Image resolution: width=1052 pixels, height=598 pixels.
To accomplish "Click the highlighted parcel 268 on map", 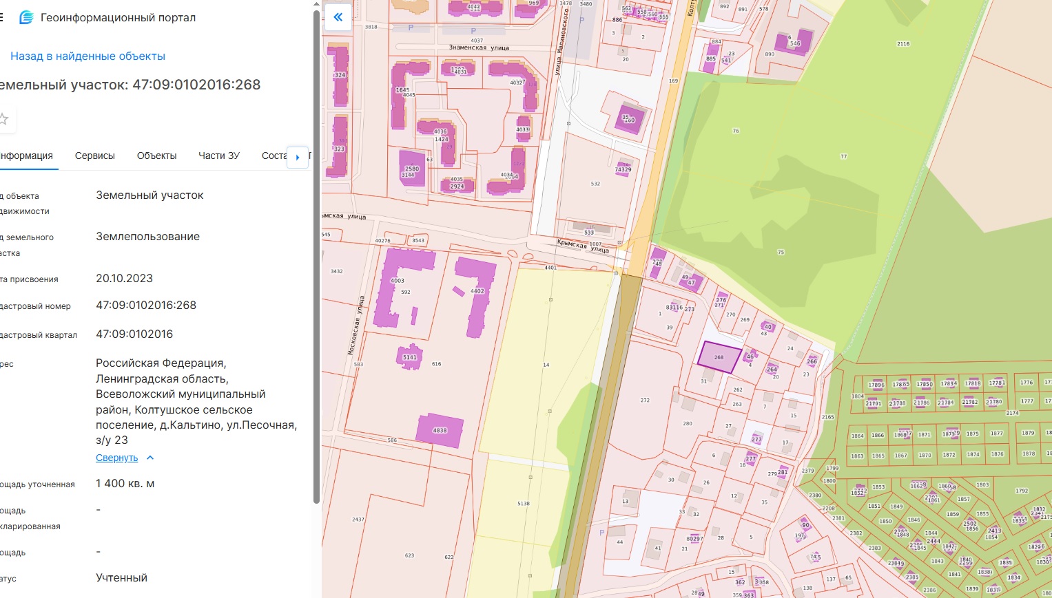I will pos(719,357).
